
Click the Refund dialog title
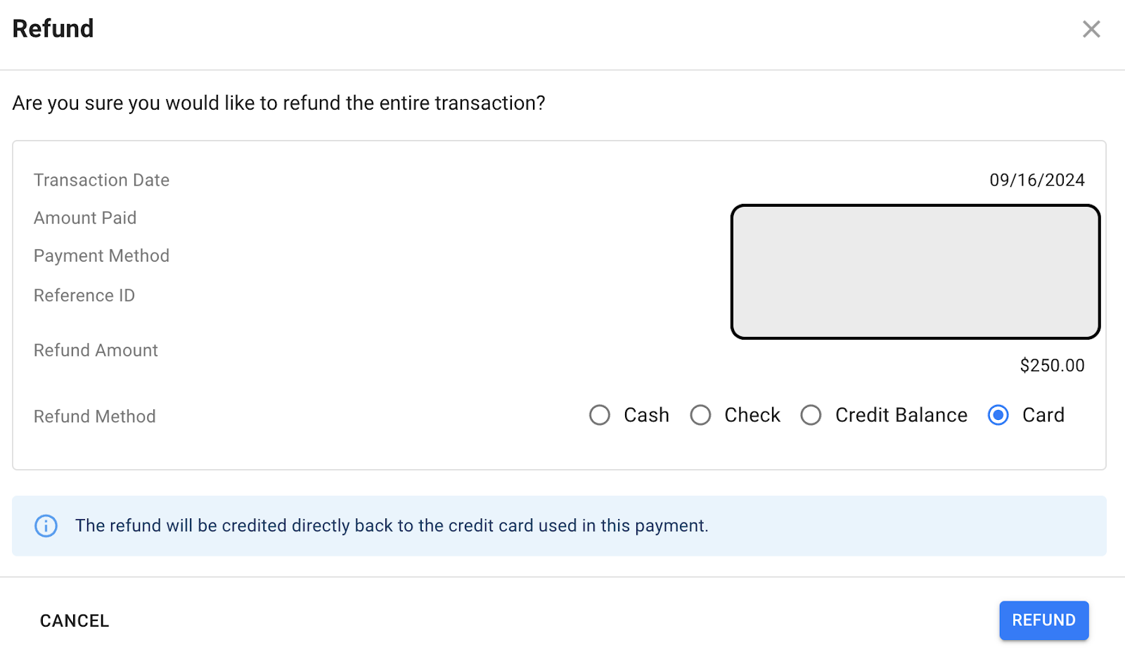click(x=53, y=29)
